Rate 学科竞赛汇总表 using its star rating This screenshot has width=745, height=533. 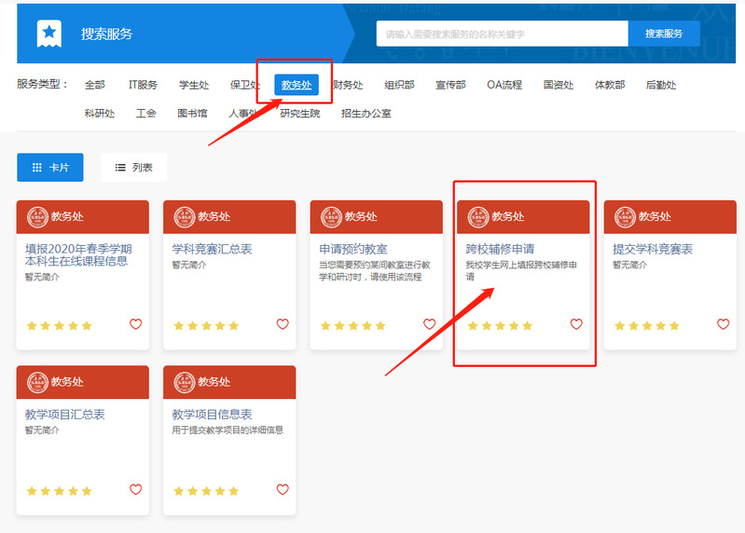[206, 326]
